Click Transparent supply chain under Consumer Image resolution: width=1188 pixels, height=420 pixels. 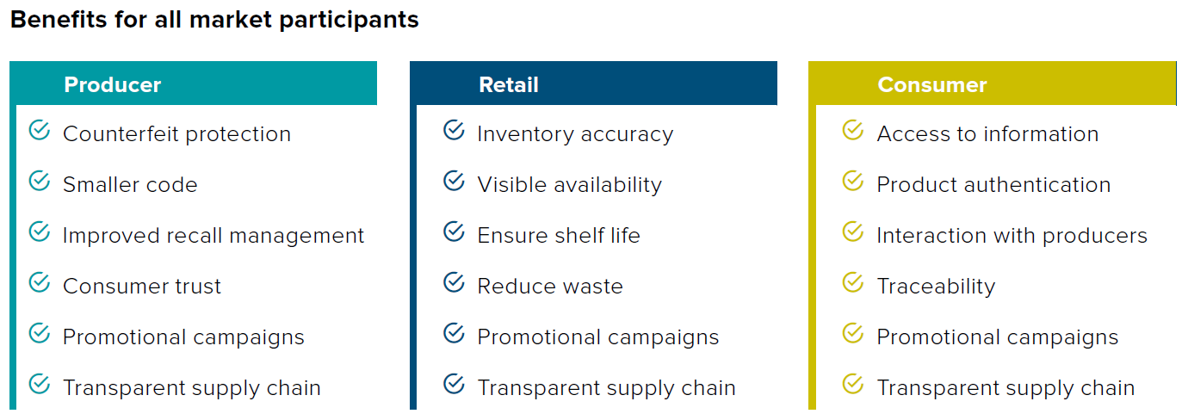click(x=1005, y=388)
